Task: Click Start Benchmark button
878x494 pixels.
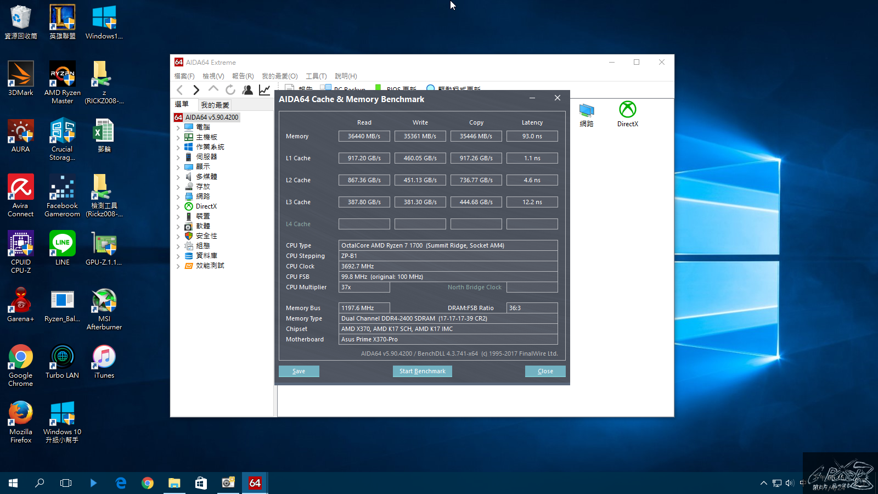Action: (x=423, y=371)
